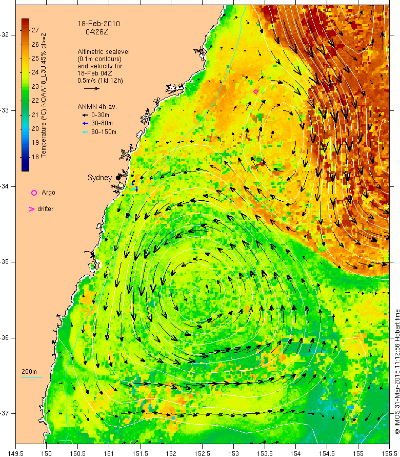Click the -32 latitude axis label
This screenshot has width=400, height=457.
5,35
